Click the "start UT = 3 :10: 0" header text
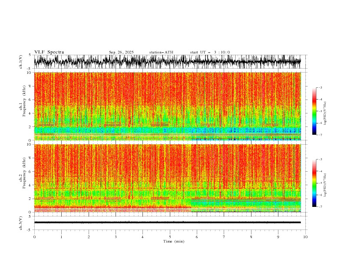344x266 pixels. coord(210,52)
